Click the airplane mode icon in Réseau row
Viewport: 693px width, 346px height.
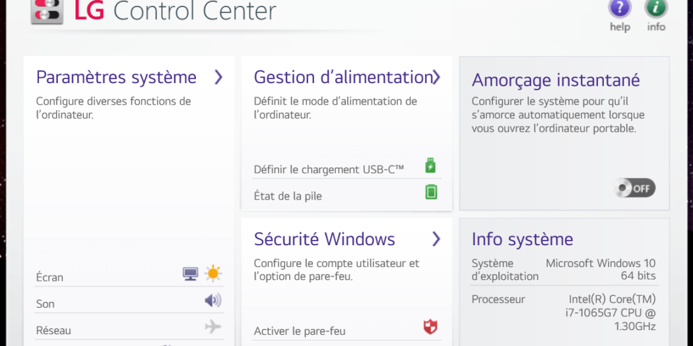coord(213,327)
